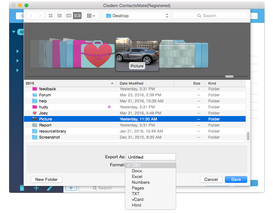Click the Report folder icon

pyautogui.click(x=35, y=125)
